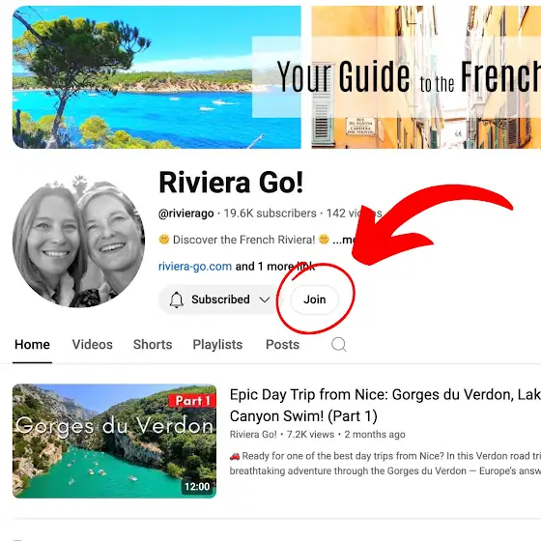Viewport: 541px width, 541px height.
Task: Click the Epic Day Trip from Nice title
Action: [385, 405]
